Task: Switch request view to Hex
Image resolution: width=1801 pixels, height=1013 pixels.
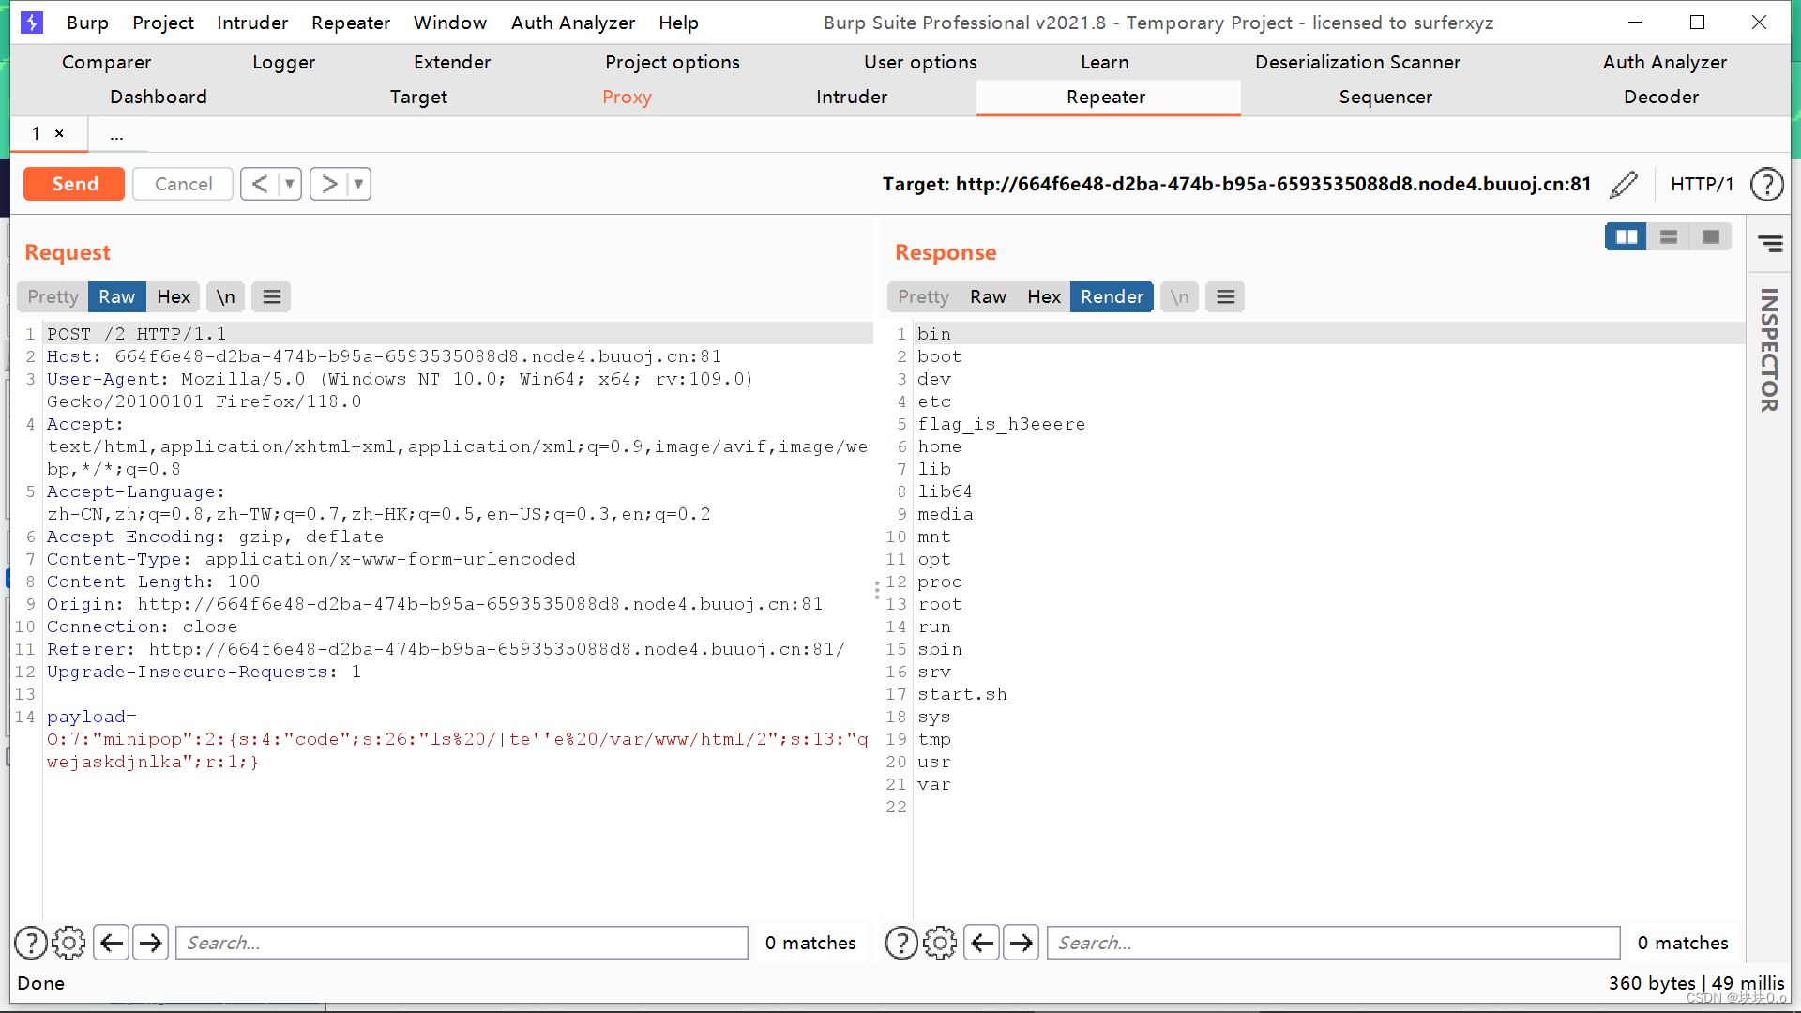Action: coord(174,297)
